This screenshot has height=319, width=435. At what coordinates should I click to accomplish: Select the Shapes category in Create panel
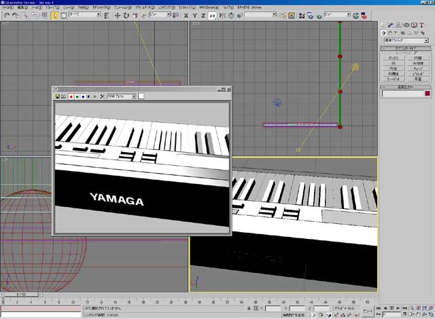coord(390,33)
